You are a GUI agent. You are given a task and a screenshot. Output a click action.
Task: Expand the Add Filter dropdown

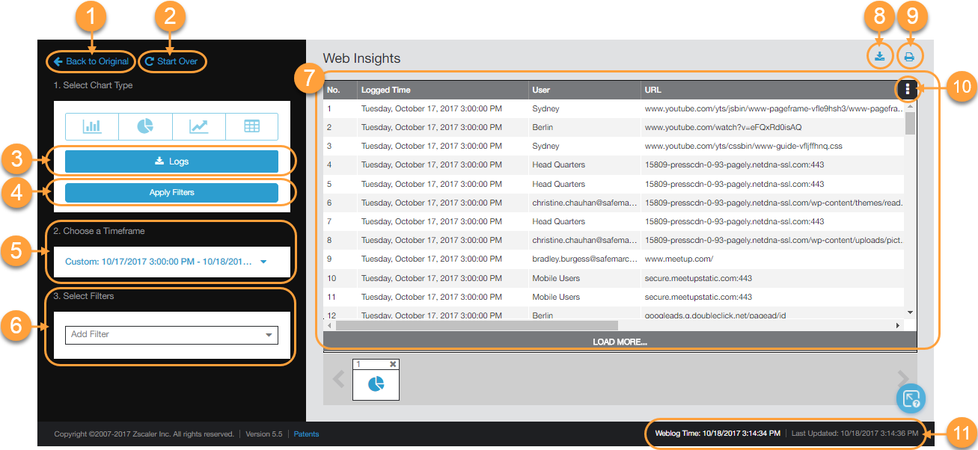click(x=171, y=334)
